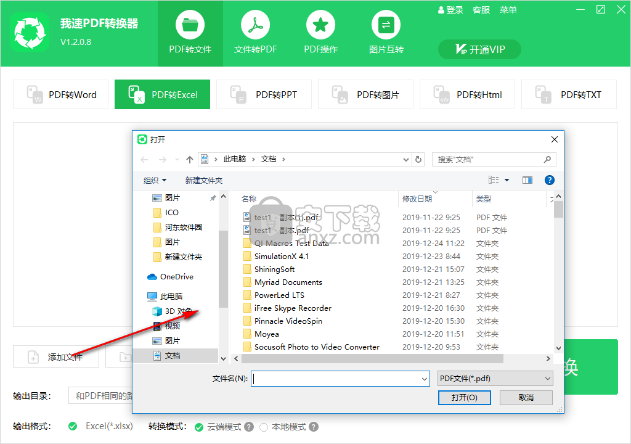Change the file view layout icon
This screenshot has width=631, height=444.
(494, 180)
